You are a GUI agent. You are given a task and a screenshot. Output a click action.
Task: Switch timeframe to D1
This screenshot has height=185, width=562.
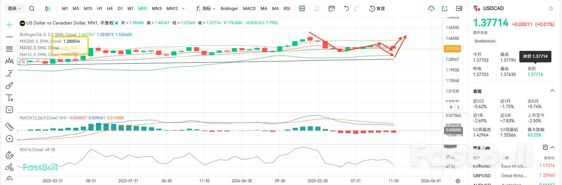(x=120, y=8)
